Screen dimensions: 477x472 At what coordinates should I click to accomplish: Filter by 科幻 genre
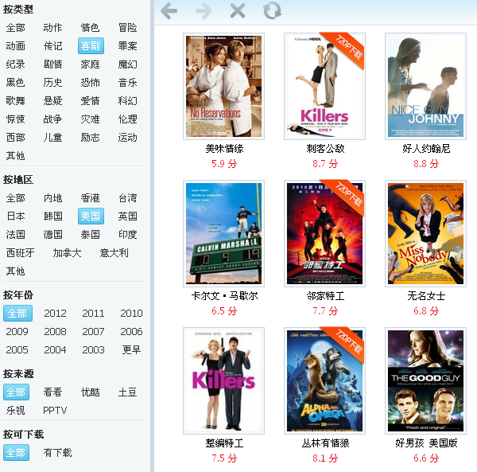128,101
